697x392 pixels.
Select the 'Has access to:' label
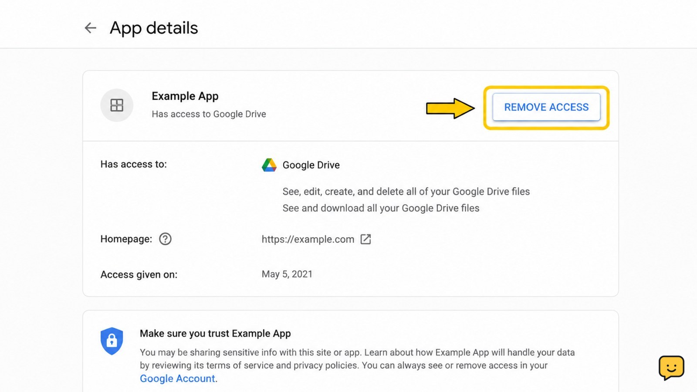134,164
